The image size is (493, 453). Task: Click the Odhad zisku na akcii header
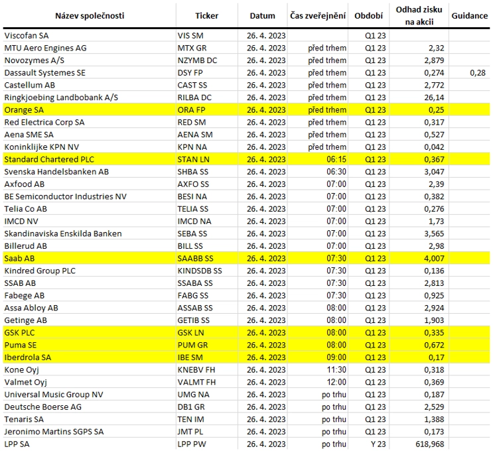[419, 16]
